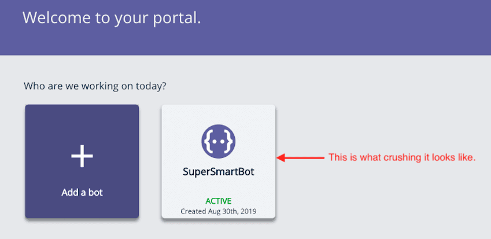Click the word "today?" in the prompt
Screen dimensions: 491x239
152,86
